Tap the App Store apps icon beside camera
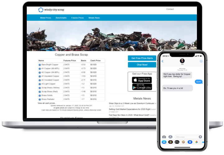The width and height of the screenshot is (224, 155). click(170, 137)
